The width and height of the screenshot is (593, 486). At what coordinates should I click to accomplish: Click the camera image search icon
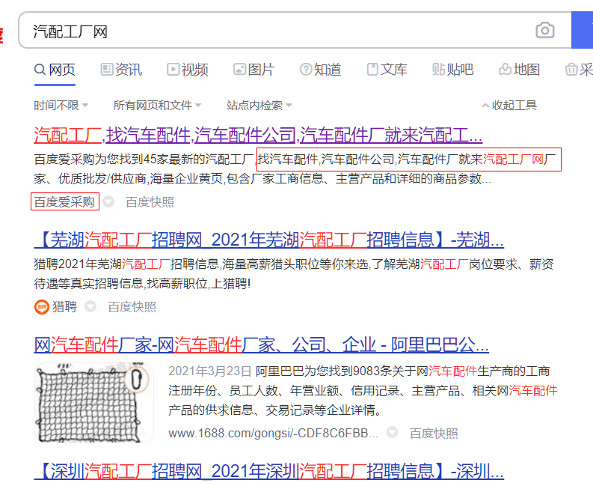coord(545,31)
